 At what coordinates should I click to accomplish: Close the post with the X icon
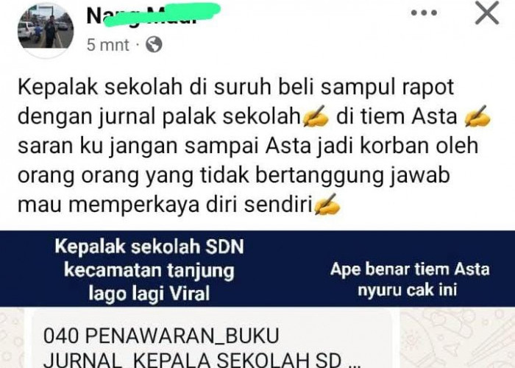point(487,13)
